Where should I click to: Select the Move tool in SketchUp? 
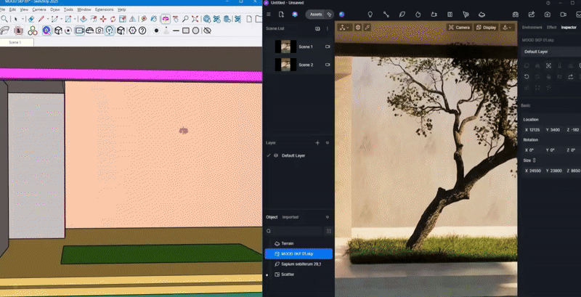tap(103, 19)
